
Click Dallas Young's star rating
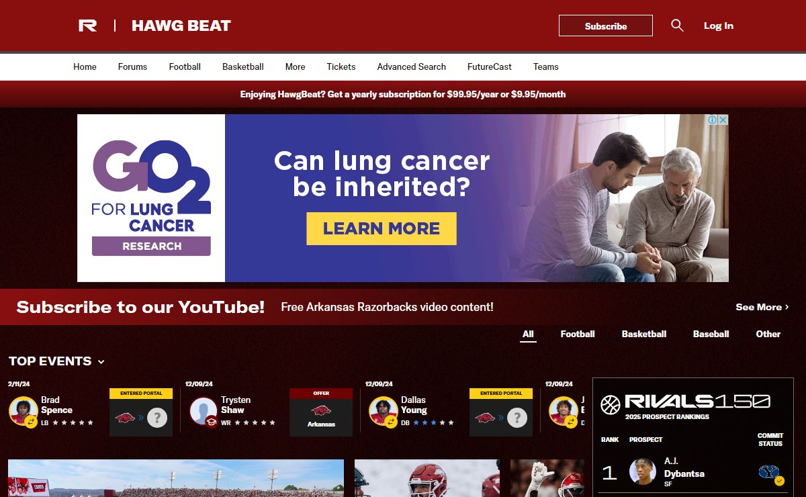pyautogui.click(x=433, y=422)
